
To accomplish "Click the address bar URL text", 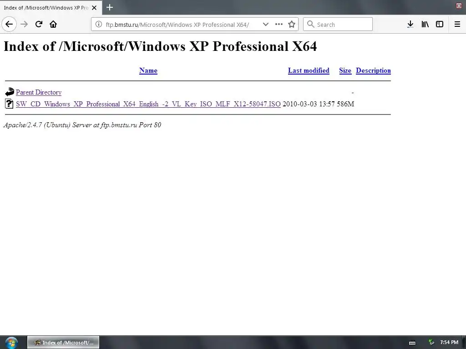I will pyautogui.click(x=177, y=25).
